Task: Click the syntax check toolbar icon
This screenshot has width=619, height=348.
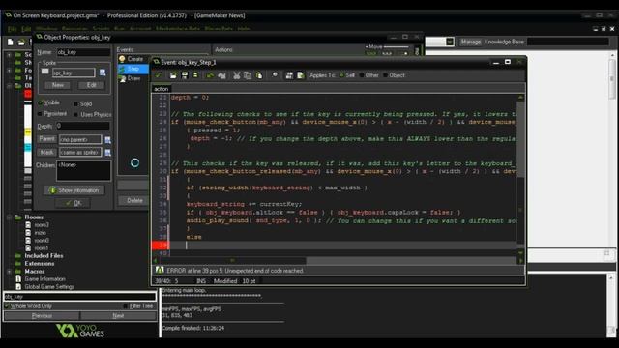Action: 289,75
